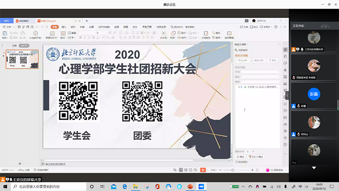Click the 播放 play button in animation pane
The width and height of the screenshot is (339, 191).
(240, 157)
